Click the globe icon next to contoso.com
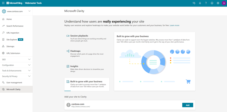 coord(68,105)
